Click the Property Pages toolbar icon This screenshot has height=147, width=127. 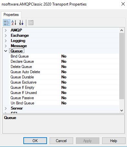(x=31, y=23)
